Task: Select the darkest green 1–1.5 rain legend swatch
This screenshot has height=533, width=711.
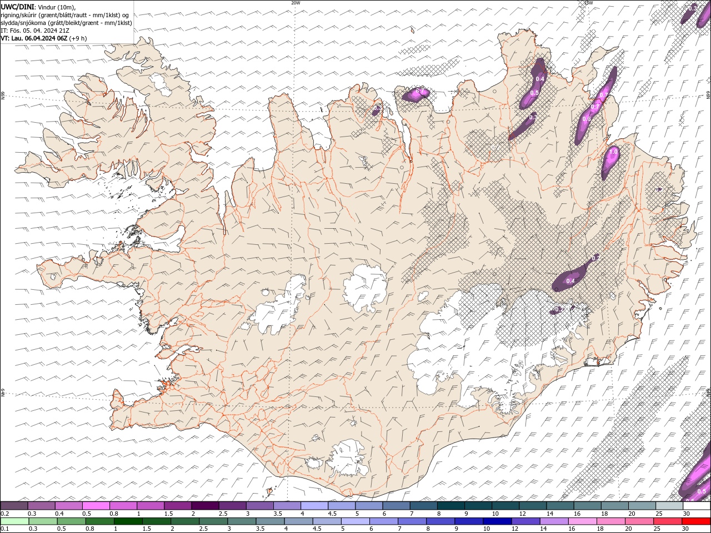Action: click(128, 521)
